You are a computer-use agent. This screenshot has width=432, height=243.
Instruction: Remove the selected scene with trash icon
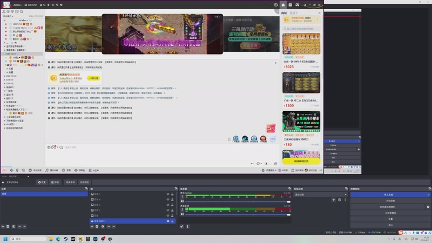point(8,226)
